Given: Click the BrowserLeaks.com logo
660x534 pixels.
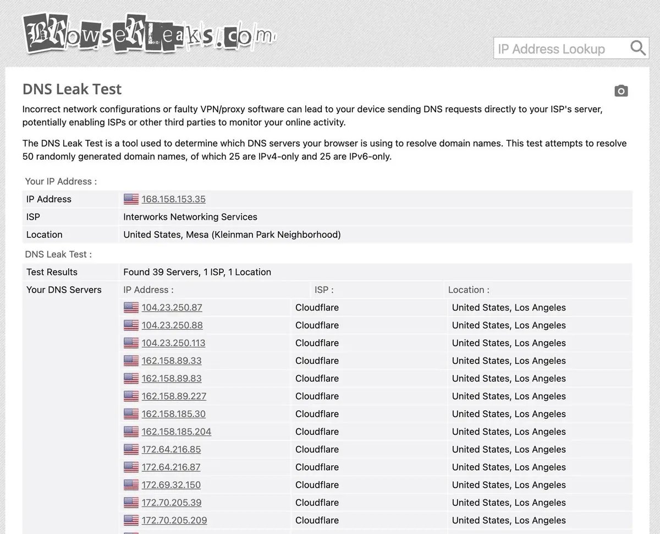Looking at the screenshot, I should tap(148, 34).
